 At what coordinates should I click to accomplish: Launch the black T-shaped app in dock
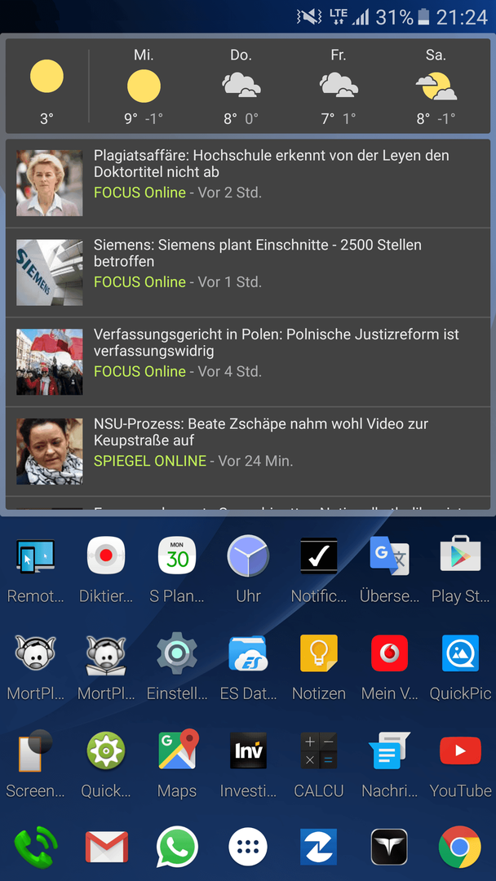(389, 848)
